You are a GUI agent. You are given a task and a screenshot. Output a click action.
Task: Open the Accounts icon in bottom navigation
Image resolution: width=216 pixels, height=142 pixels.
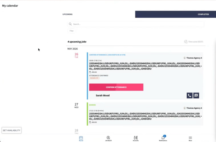point(136,138)
